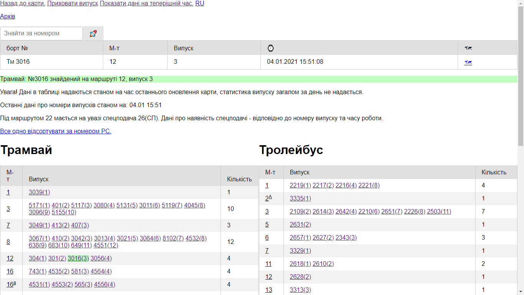Image resolution: width=524 pixels, height=295 pixels.
Task: Open 'Показати дані на теперішній час.' link
Action: click(x=147, y=3)
